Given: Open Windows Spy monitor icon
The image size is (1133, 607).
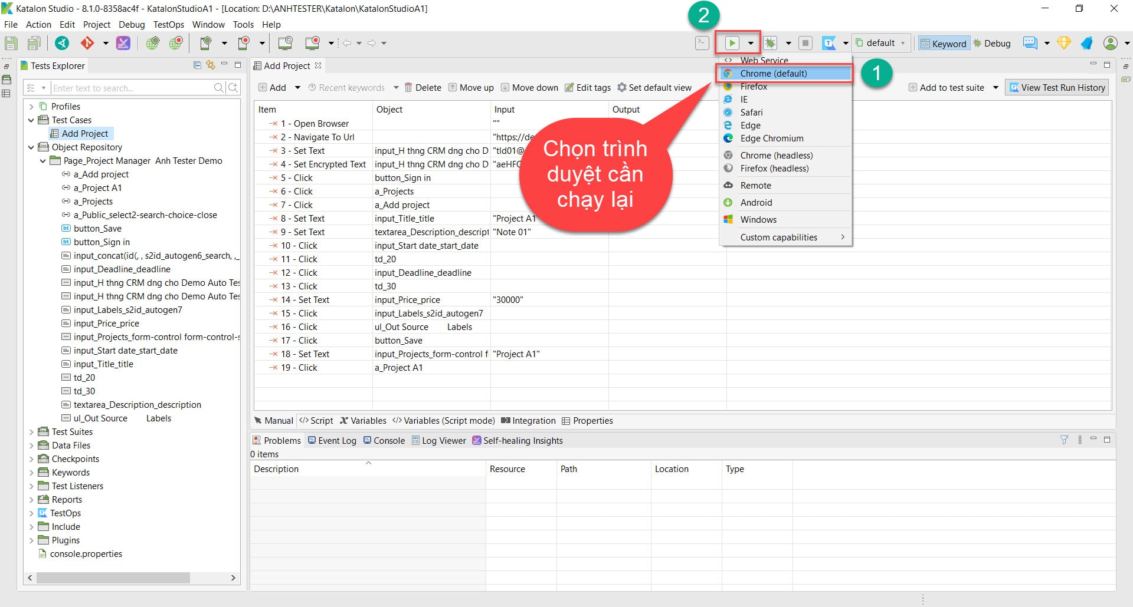Looking at the screenshot, I should [x=286, y=43].
